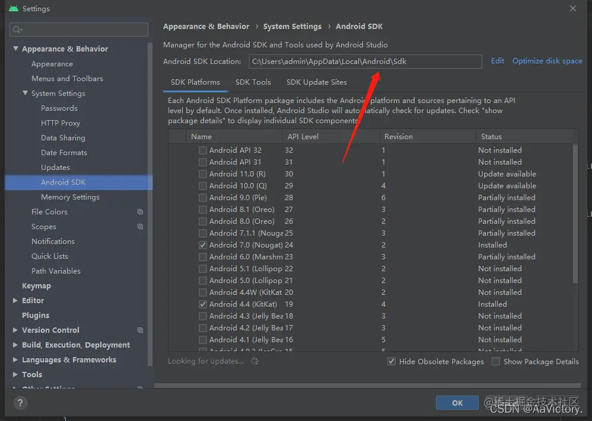Open Notifications settings

(53, 241)
